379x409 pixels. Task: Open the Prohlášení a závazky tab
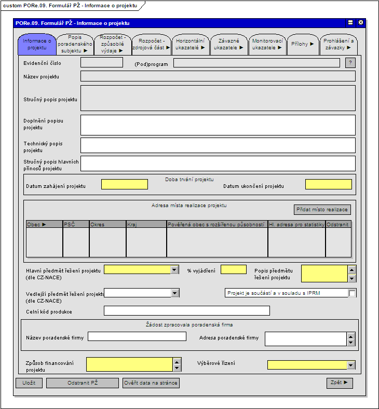[x=339, y=44]
